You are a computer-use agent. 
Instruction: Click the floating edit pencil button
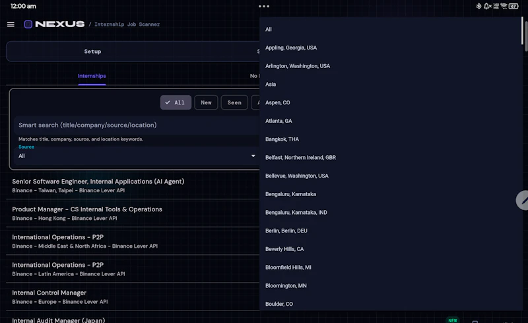pyautogui.click(x=523, y=200)
